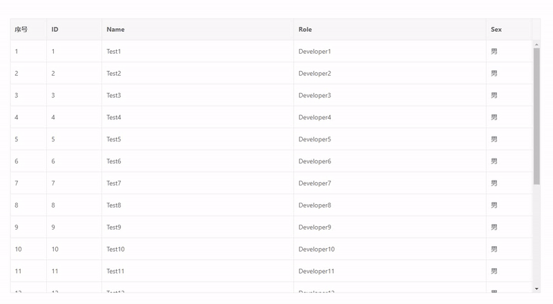Screen dimensions: 553x304
Task: Select the Test5 row name
Action: [113, 140]
